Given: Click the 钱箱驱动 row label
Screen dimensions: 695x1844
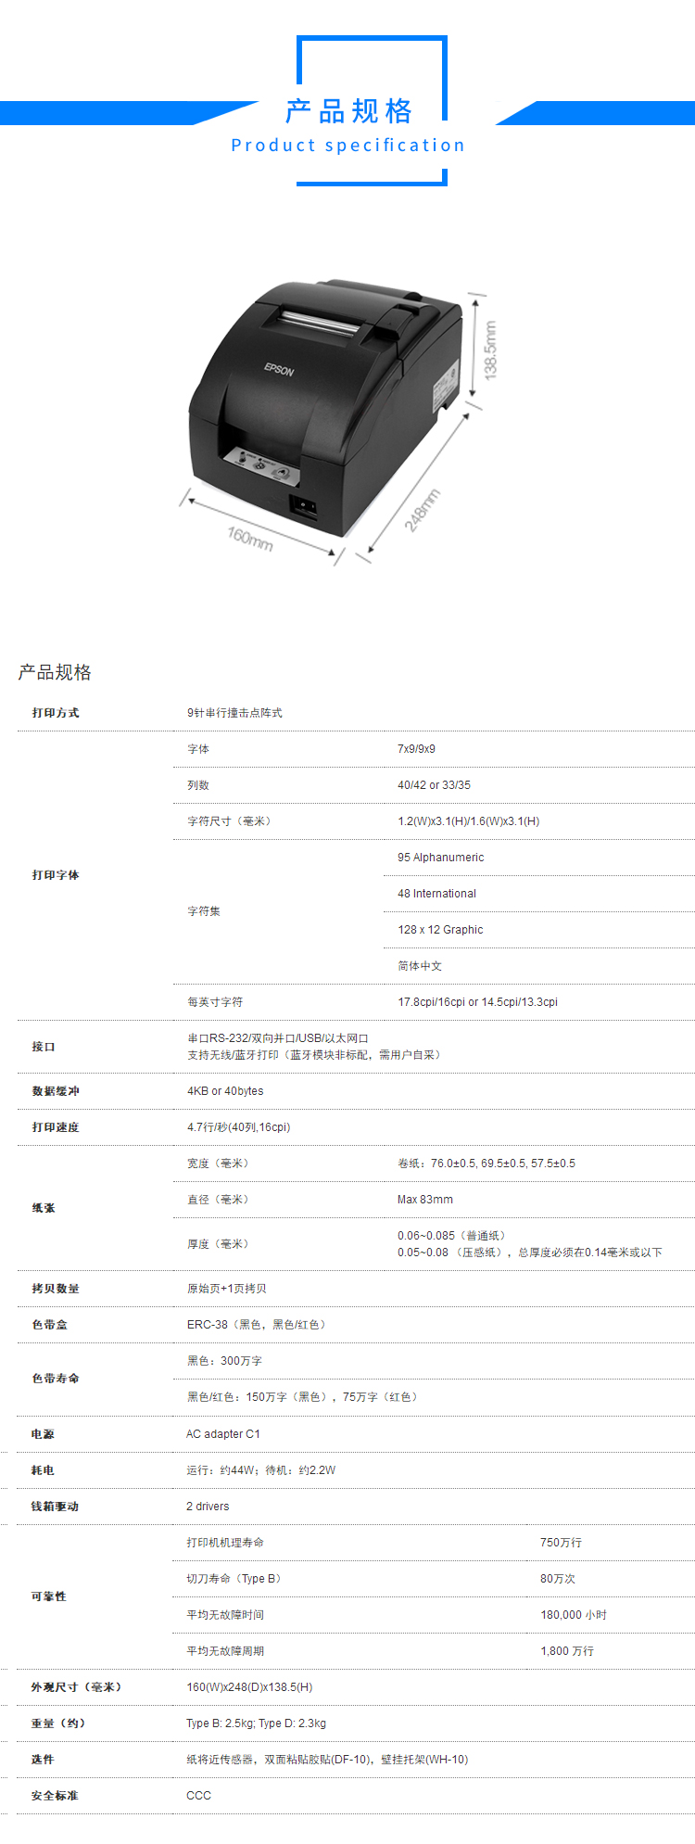Looking at the screenshot, I should coord(55,1507).
